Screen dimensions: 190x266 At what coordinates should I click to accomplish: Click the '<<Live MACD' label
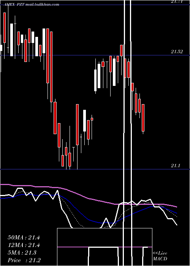(160, 256)
